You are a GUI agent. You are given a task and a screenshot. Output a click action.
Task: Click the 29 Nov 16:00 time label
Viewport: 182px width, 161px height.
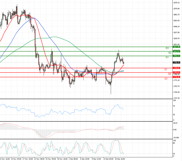62,159
